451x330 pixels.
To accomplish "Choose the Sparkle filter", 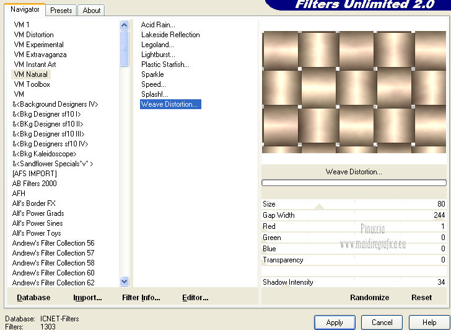I will coord(152,74).
